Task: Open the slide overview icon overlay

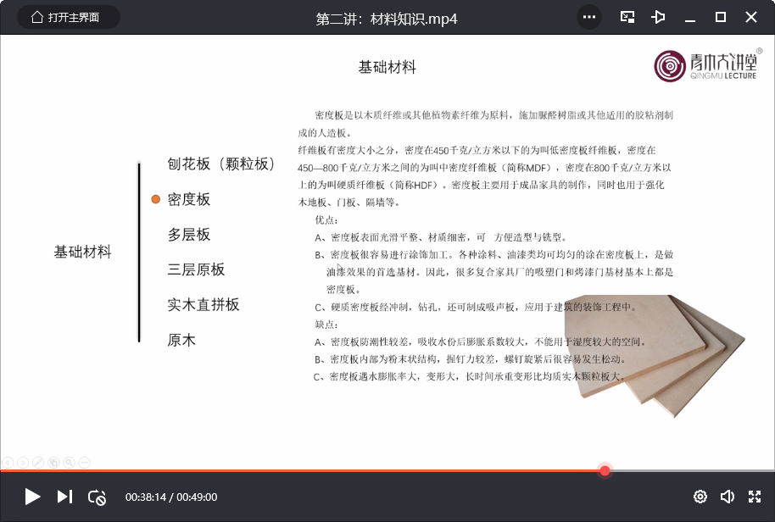Action: click(53, 462)
